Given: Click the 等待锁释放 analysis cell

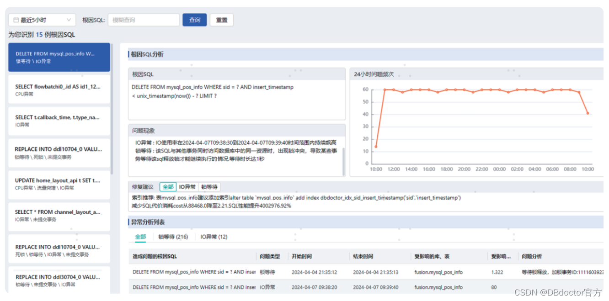Looking at the screenshot, I should pos(562,272).
